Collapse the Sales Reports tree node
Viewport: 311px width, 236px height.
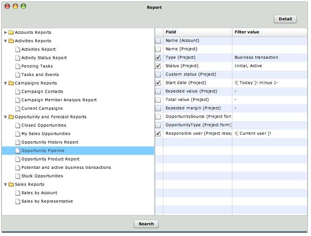(5, 185)
